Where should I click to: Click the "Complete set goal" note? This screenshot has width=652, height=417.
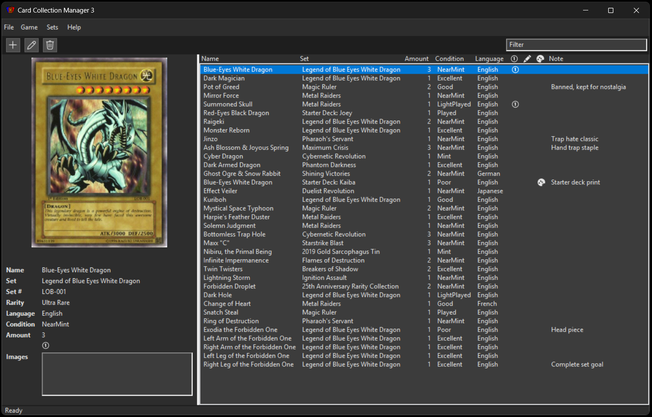click(x=577, y=364)
